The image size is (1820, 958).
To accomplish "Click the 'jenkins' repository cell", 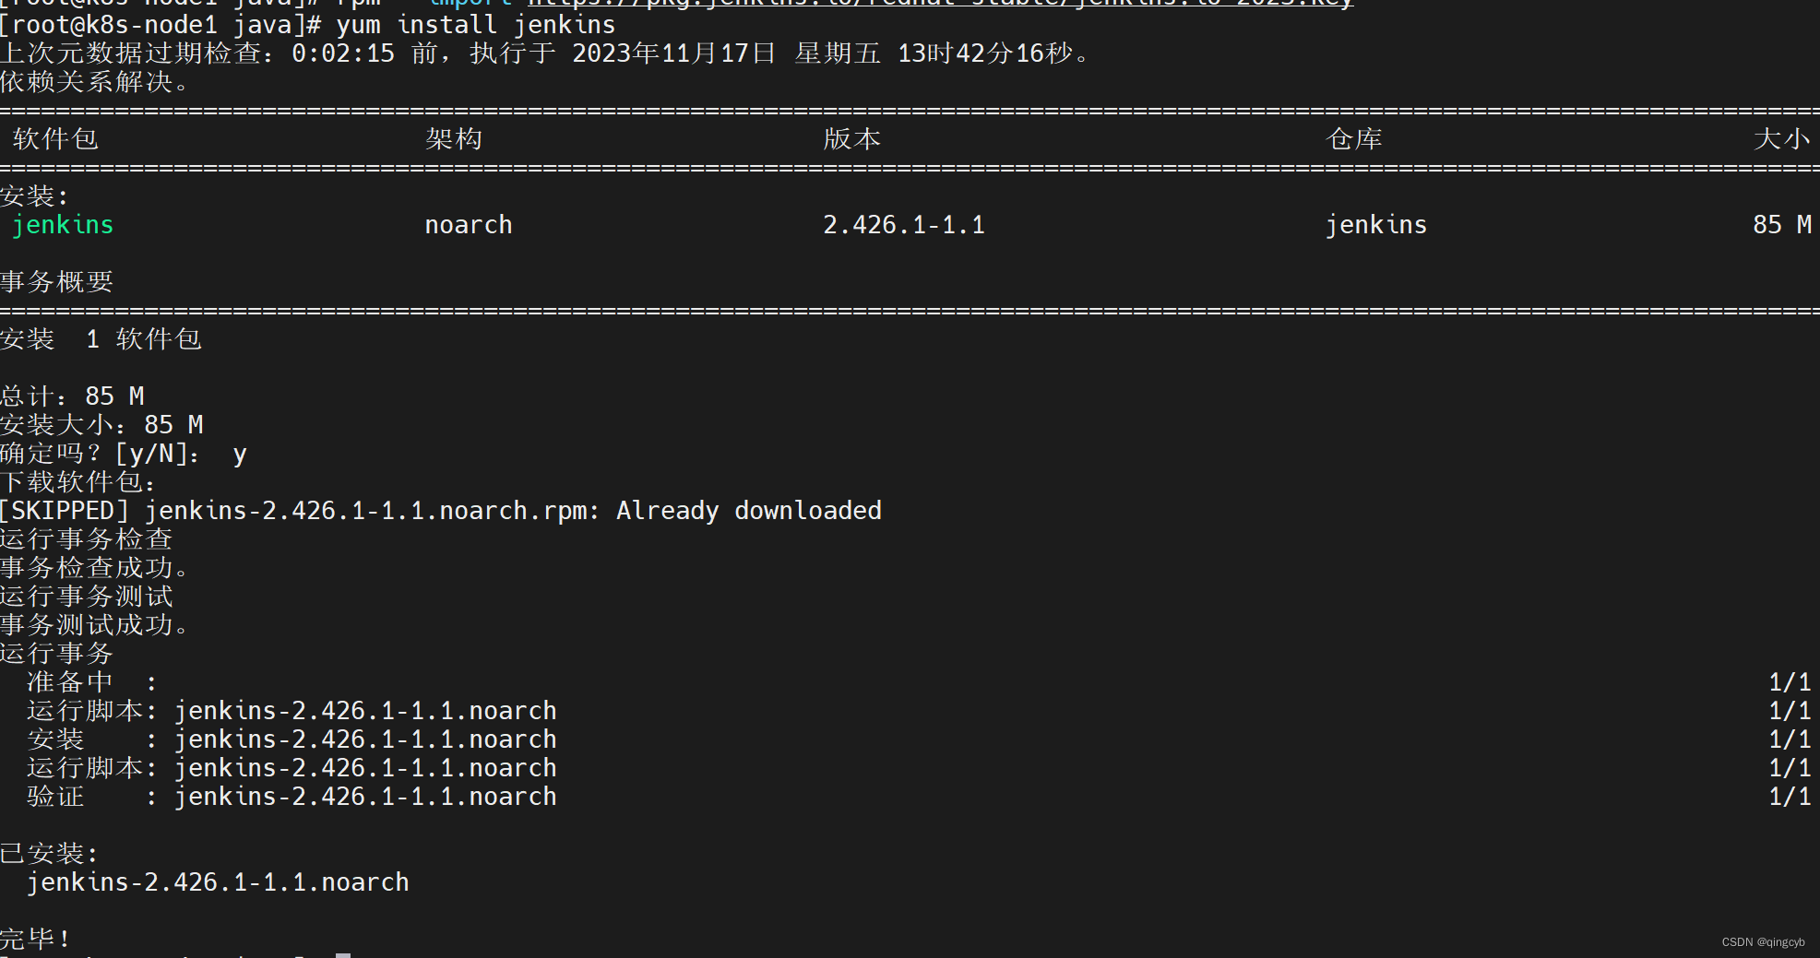I will [x=1376, y=225].
